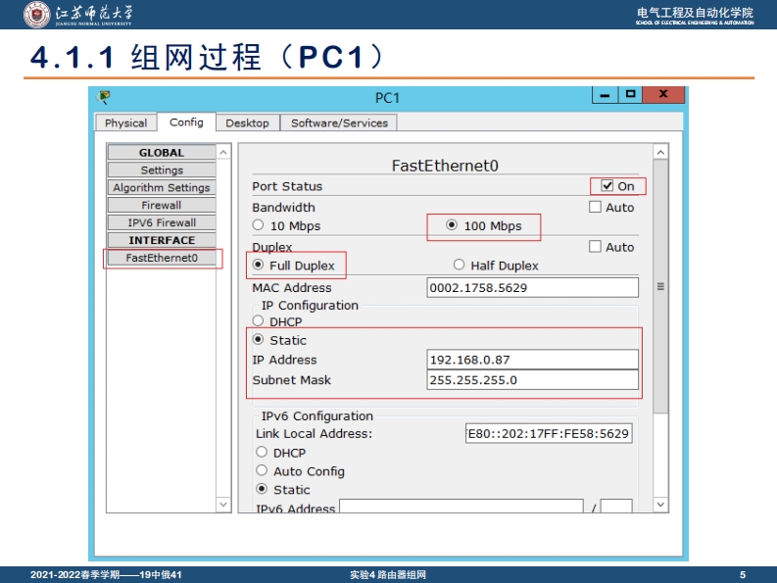Close the PC1 window
The height and width of the screenshot is (583, 777).
point(663,95)
